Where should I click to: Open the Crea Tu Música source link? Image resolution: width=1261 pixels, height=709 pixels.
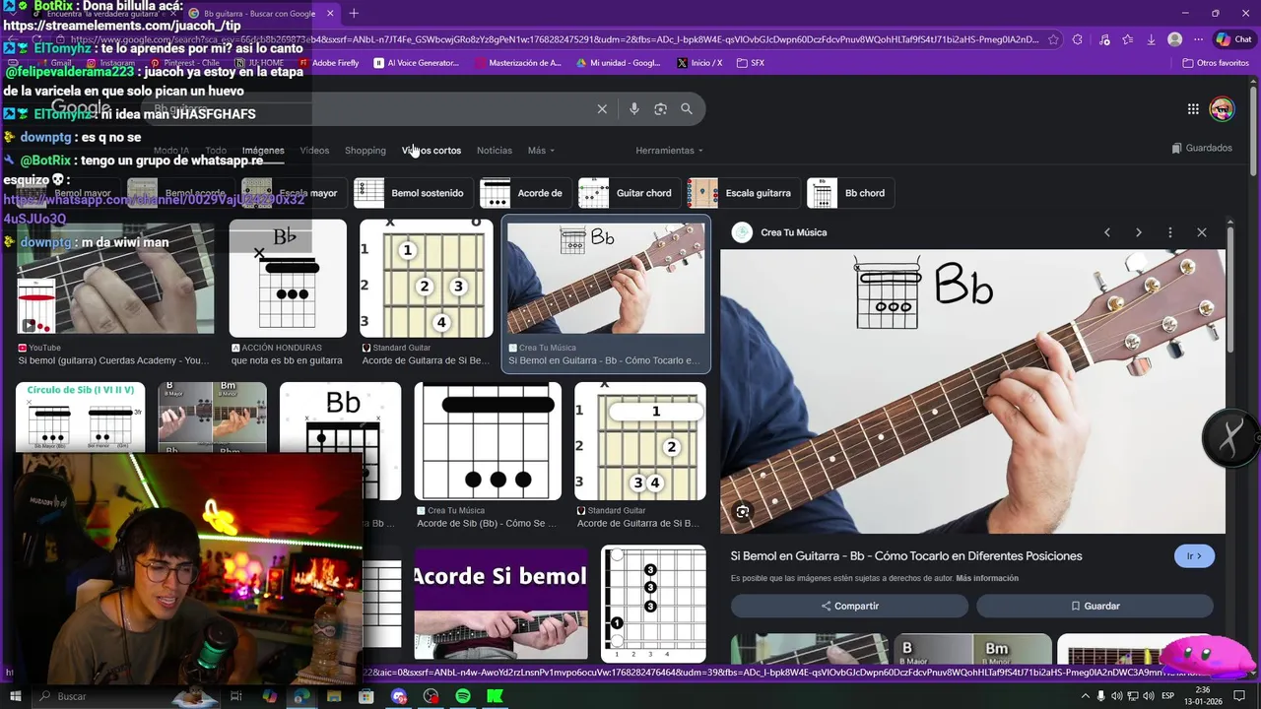point(794,232)
